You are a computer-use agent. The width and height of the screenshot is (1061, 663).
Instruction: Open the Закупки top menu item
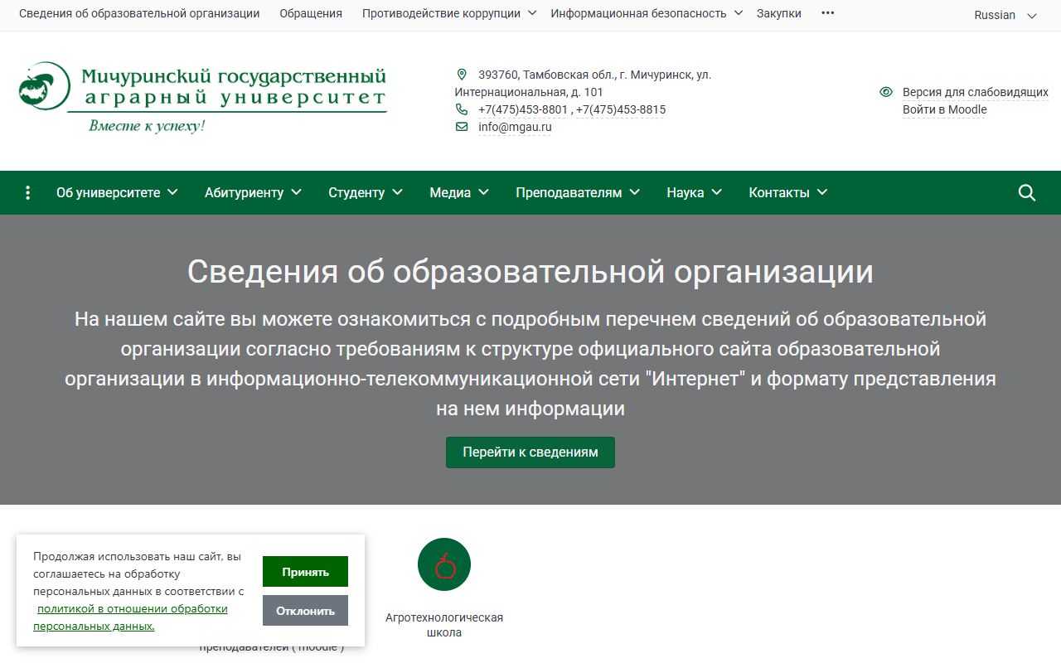(x=779, y=13)
